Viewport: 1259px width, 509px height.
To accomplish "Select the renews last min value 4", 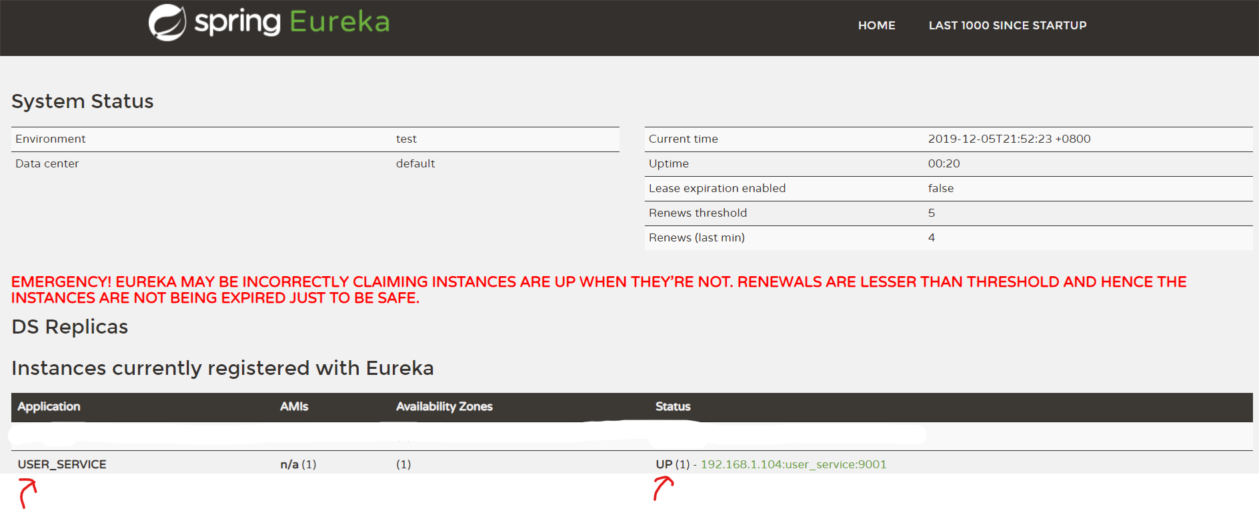I will click(x=932, y=237).
